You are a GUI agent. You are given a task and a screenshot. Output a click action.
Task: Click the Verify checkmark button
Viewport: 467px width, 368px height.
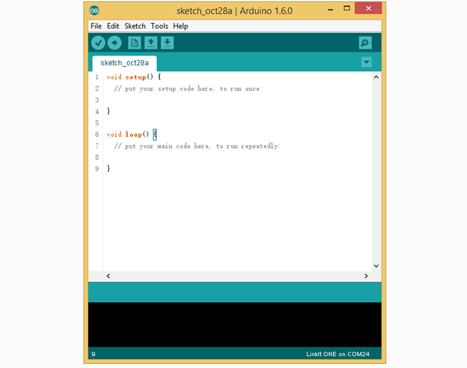98,43
